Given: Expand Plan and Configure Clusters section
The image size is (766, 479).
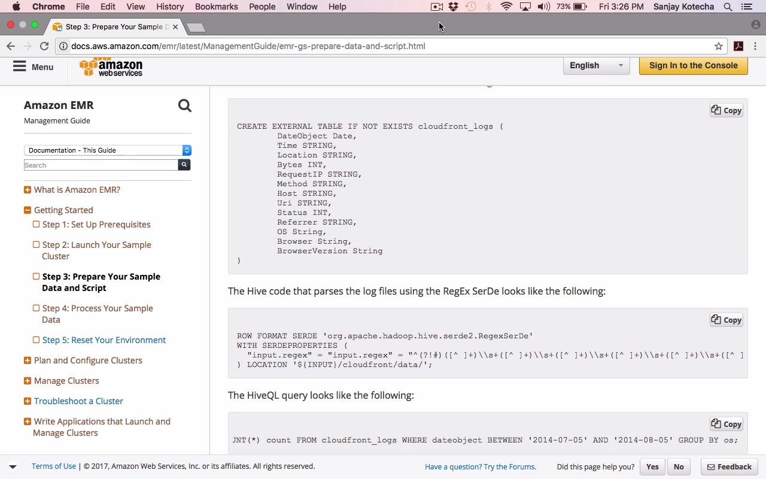Looking at the screenshot, I should (x=28, y=360).
